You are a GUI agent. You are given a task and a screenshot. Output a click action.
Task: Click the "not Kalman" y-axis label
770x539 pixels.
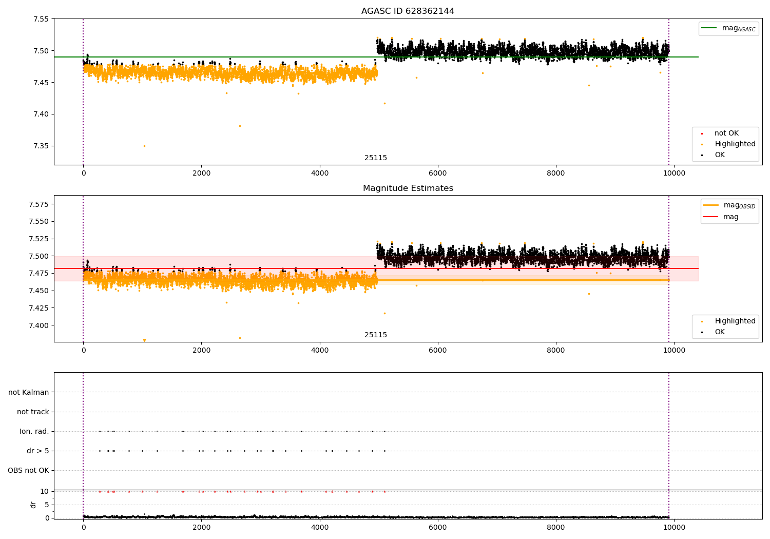tap(29, 392)
